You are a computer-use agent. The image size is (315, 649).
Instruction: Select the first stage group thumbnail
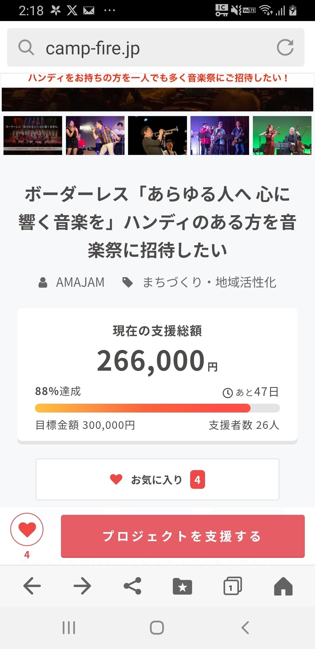click(x=33, y=135)
